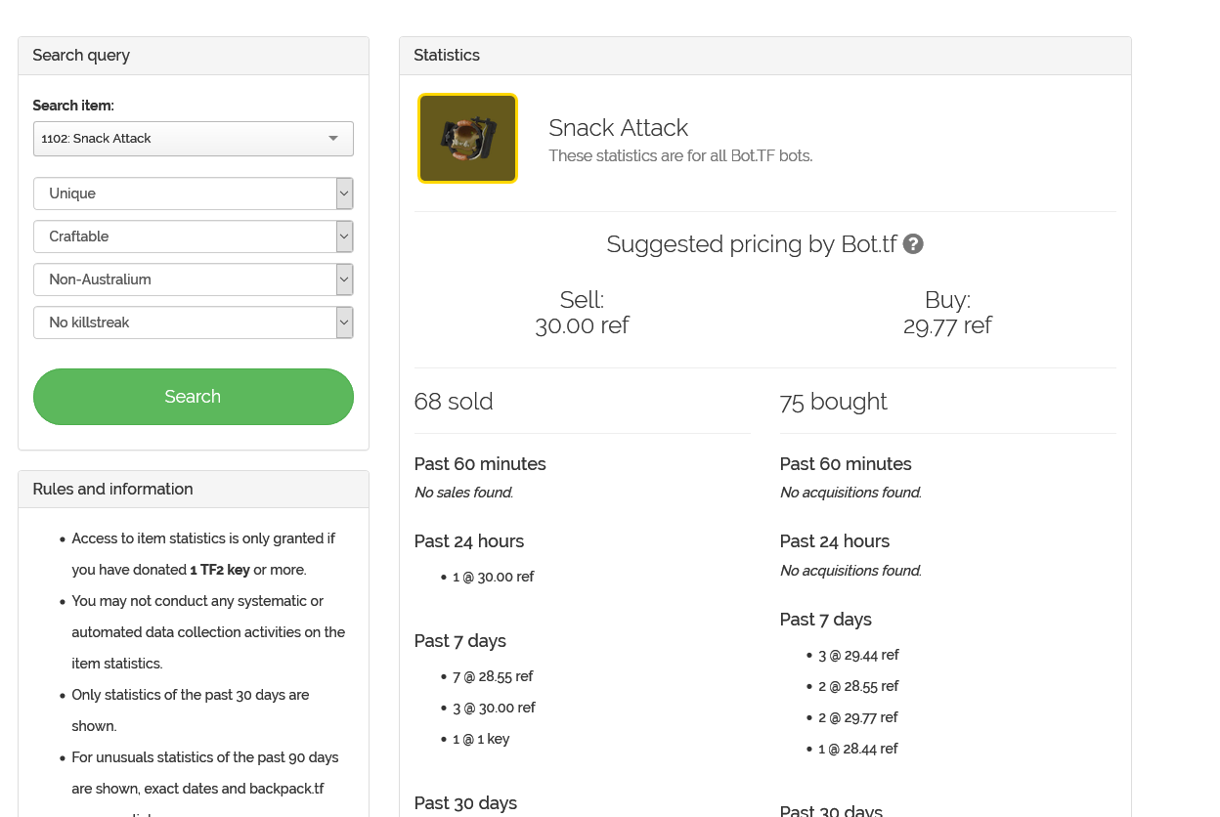Click the Search query panel header
This screenshot has height=817, width=1220.
tap(194, 56)
